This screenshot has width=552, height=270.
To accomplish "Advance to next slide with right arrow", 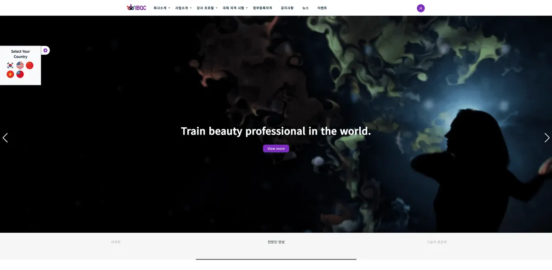I will click(x=546, y=138).
